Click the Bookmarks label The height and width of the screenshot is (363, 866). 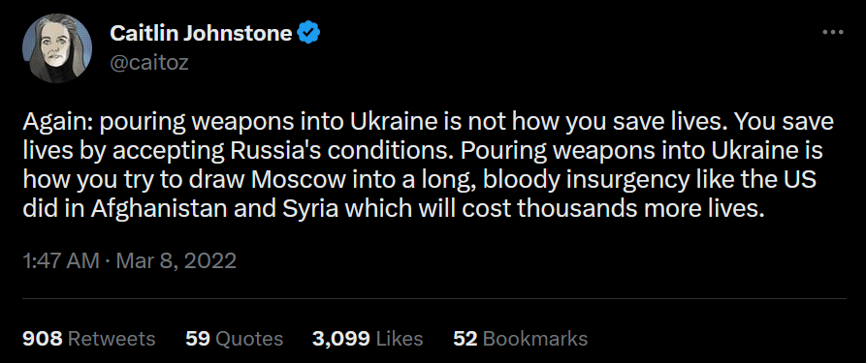coord(535,338)
